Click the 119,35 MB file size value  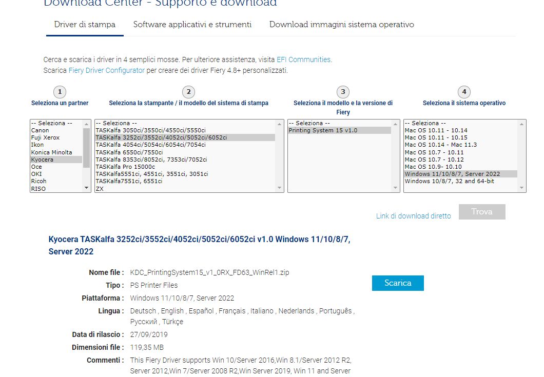(x=147, y=348)
